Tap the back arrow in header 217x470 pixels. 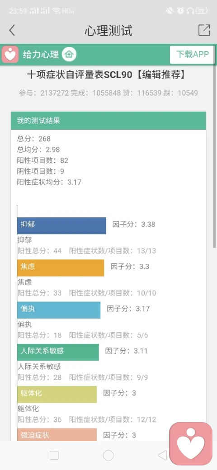click(x=12, y=30)
